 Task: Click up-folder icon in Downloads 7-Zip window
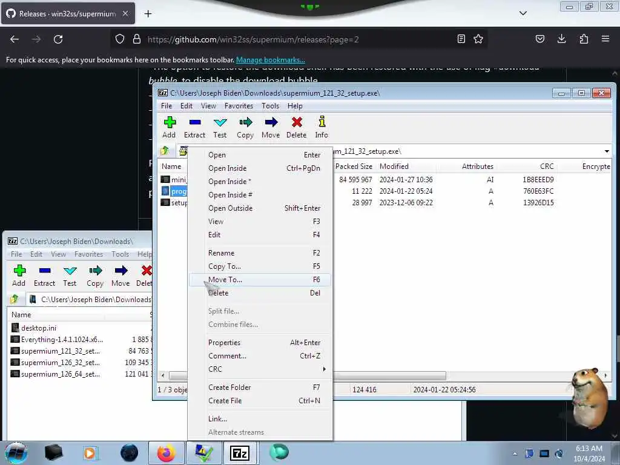(15, 299)
